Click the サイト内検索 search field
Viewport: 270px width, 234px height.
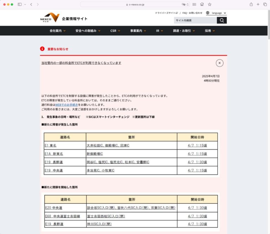point(195,20)
